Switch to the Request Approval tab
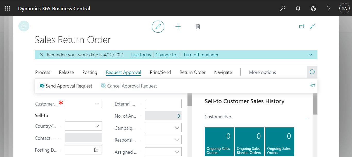 coord(123,72)
